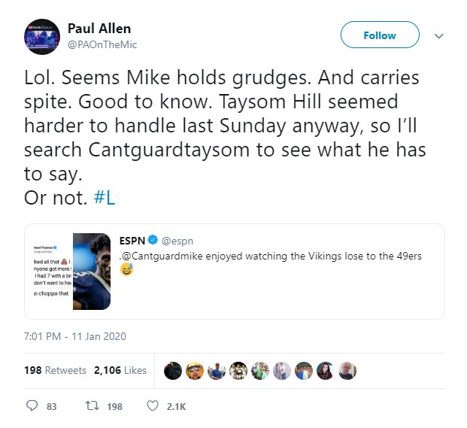Screen dimensions: 467x428
Task: Click ESPN verified badge icon
Action: (x=153, y=240)
